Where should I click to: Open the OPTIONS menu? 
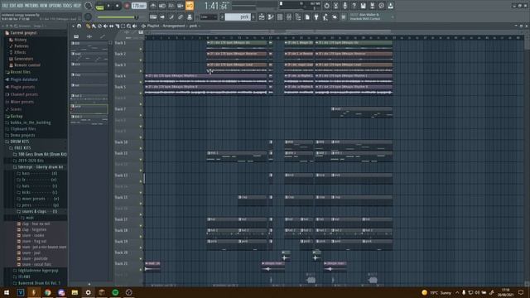point(55,6)
